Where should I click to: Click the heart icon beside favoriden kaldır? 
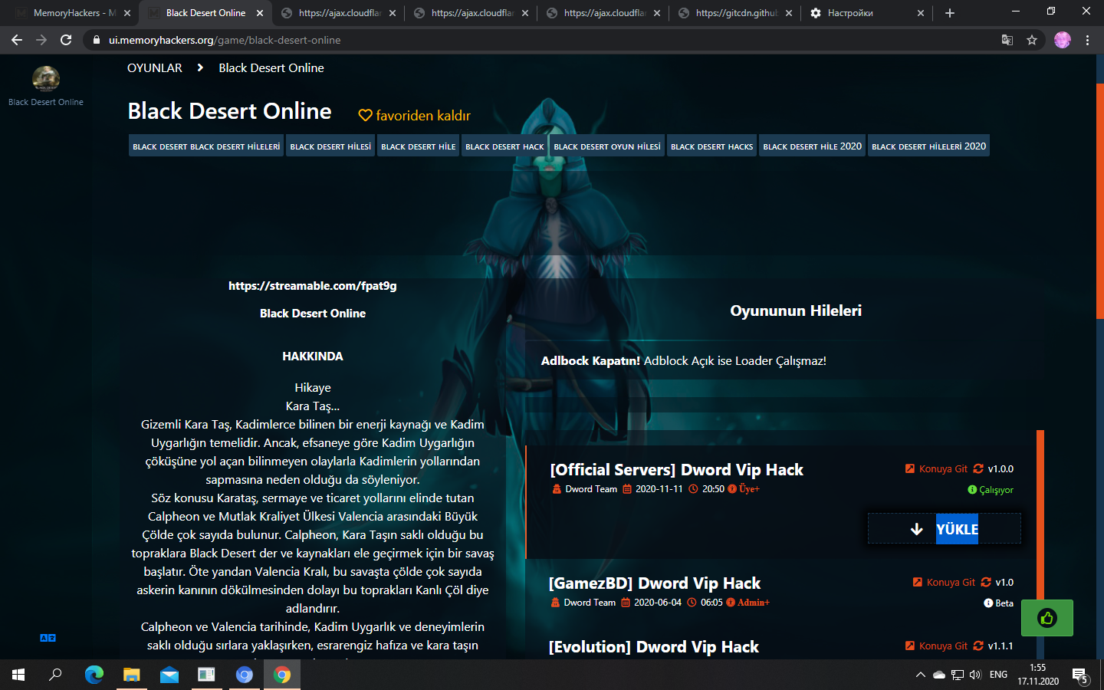pyautogui.click(x=366, y=115)
